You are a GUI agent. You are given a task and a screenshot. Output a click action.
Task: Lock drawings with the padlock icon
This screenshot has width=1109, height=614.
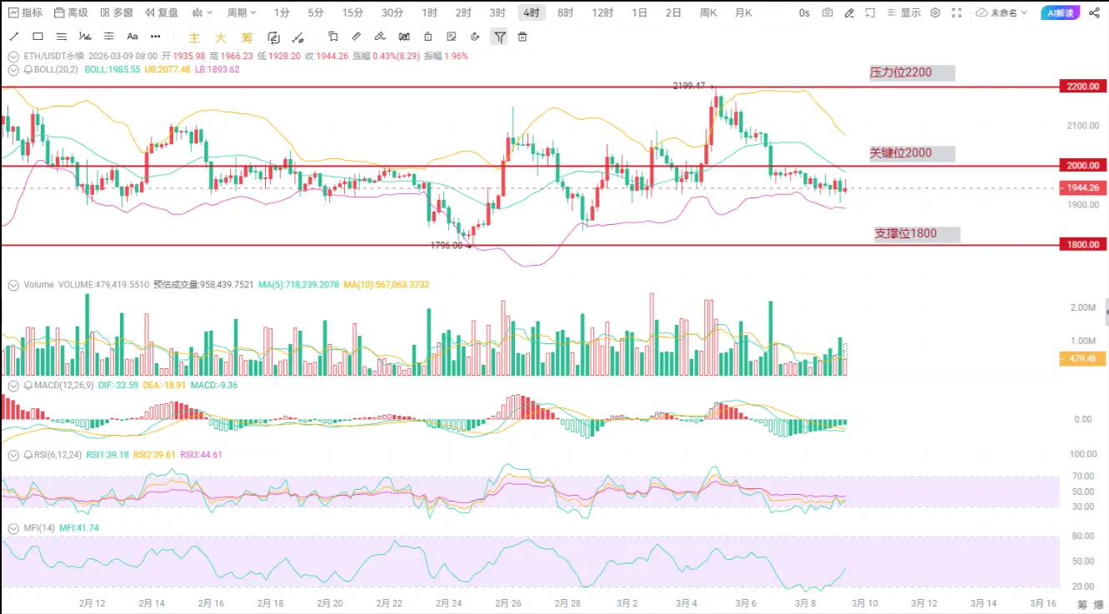(x=427, y=36)
